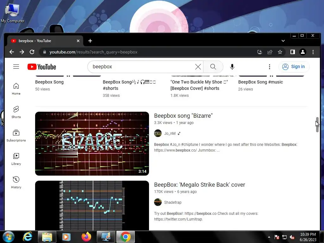The image size is (324, 243).
Task: Launch Firefox from the taskbar
Action: click(x=86, y=237)
